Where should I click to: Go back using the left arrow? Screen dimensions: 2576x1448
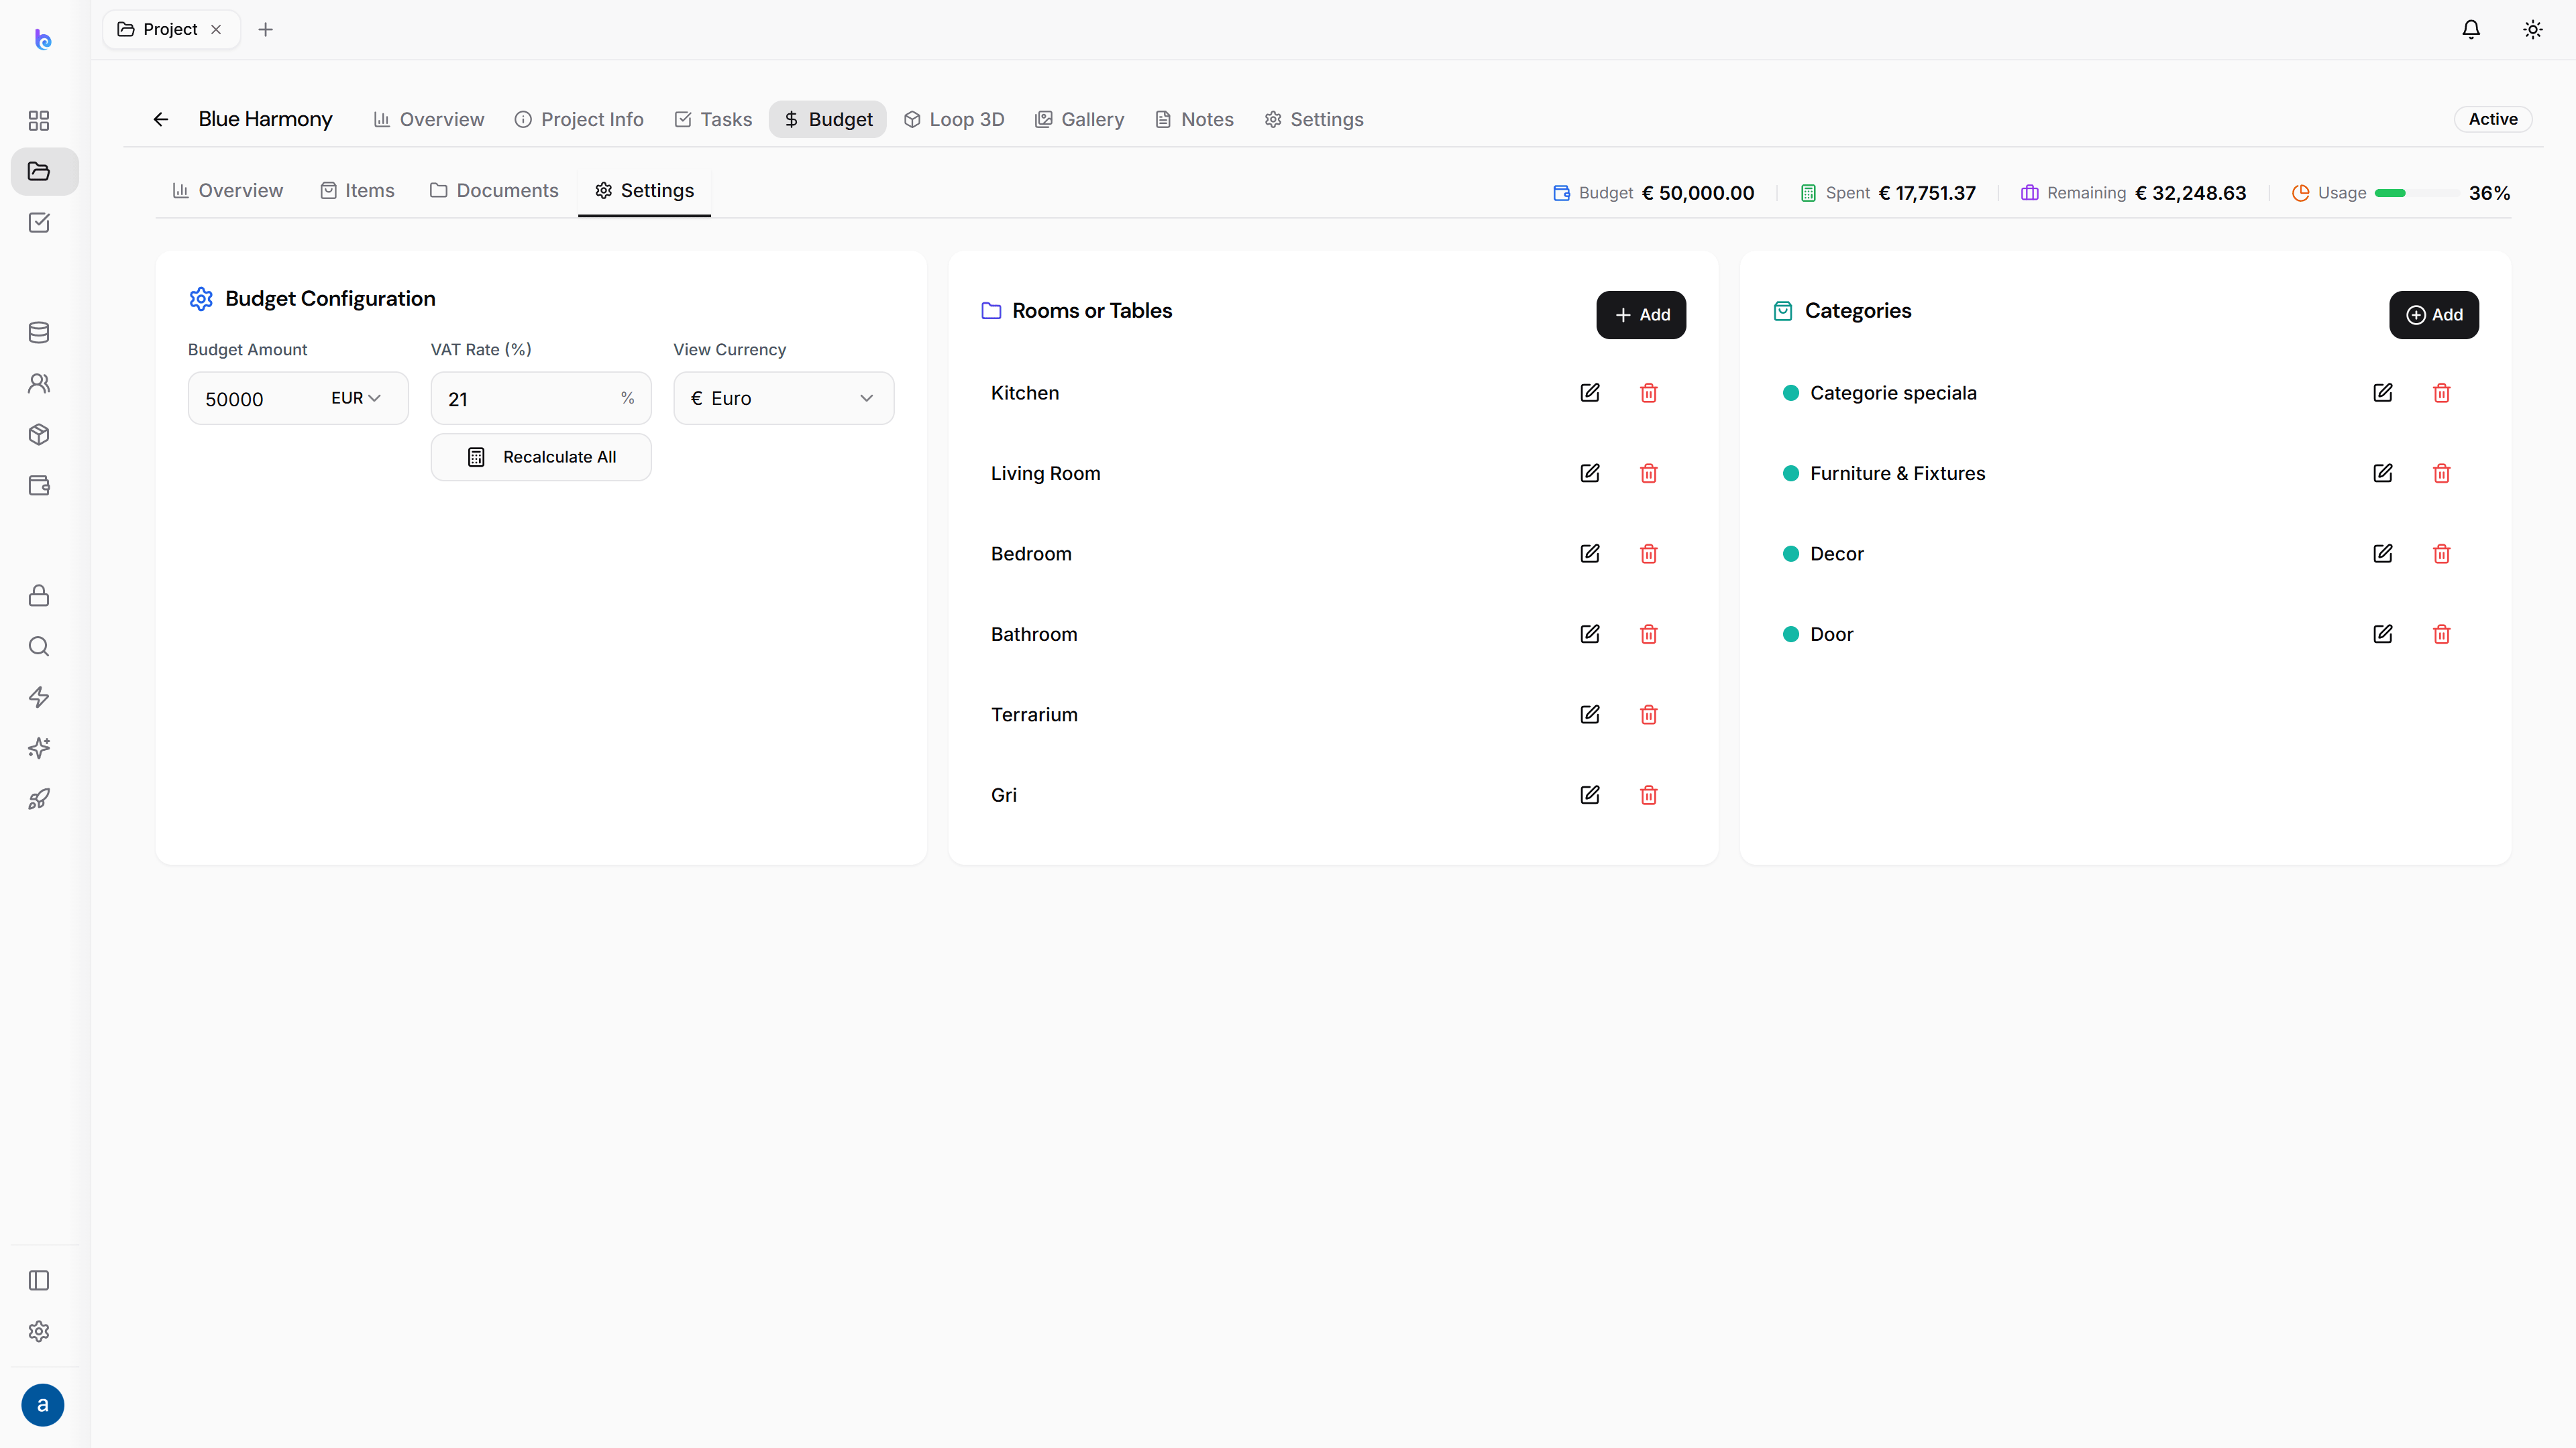(161, 120)
